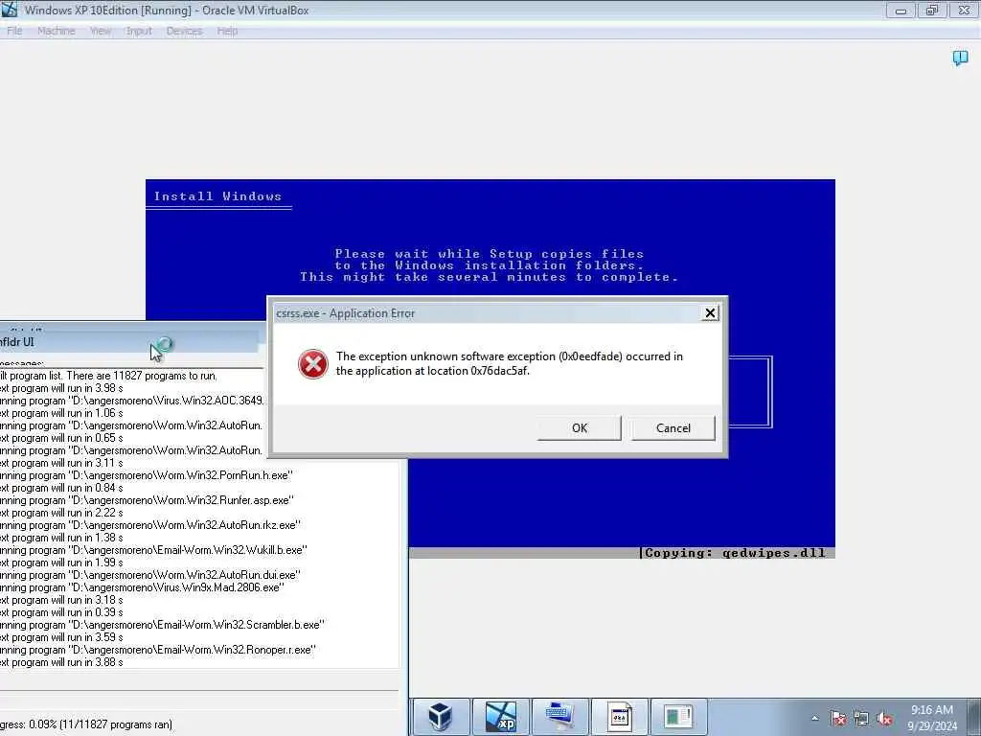This screenshot has height=736, width=981.
Task: Click the 'Worm.Win32.AutoRun.rkz.exe' log line
Action: coord(150,525)
